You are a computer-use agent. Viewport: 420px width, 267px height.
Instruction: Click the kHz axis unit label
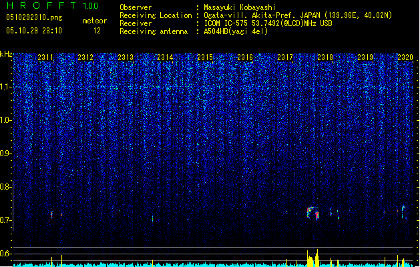[6, 54]
